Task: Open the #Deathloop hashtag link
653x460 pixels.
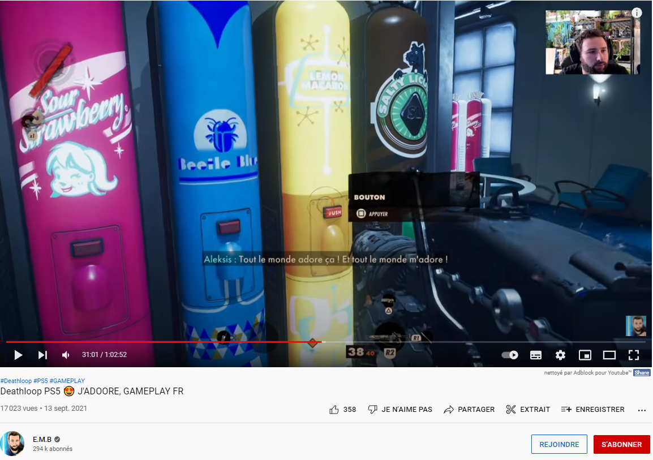Action: coord(16,380)
